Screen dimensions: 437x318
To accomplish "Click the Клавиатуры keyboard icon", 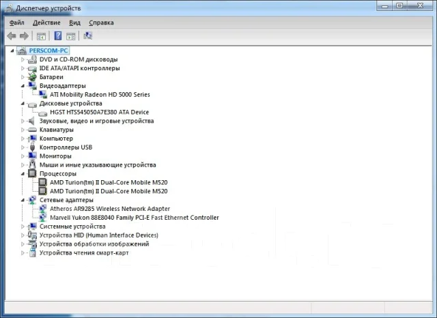I will coord(32,130).
